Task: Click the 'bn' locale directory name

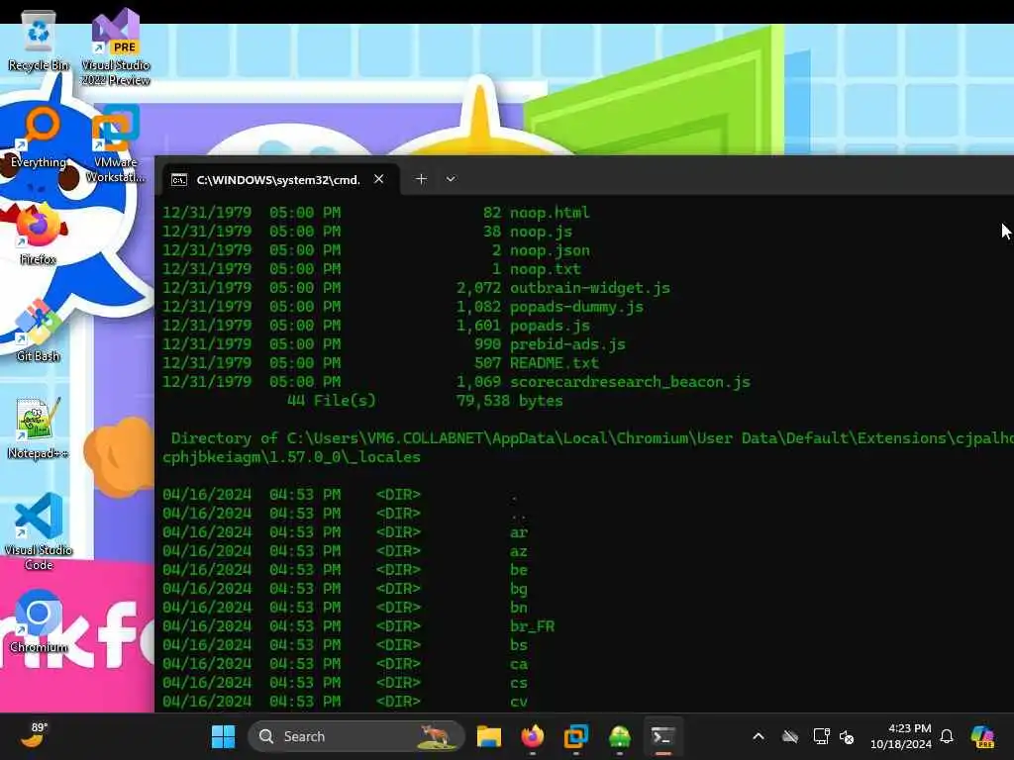Action: tap(519, 608)
